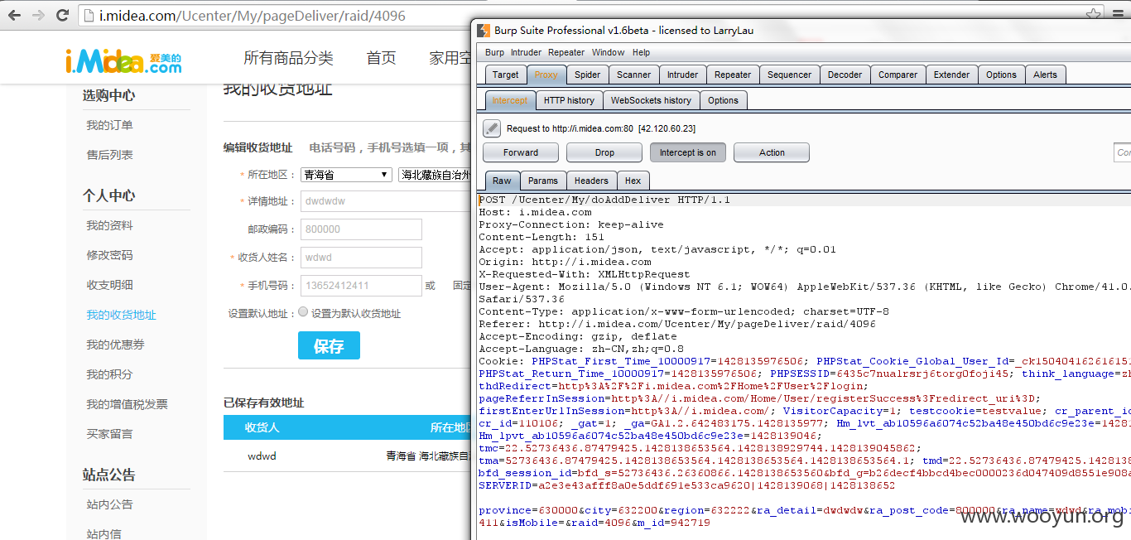Open 站内公告 in the sidebar
Image resolution: width=1131 pixels, height=540 pixels.
click(109, 504)
